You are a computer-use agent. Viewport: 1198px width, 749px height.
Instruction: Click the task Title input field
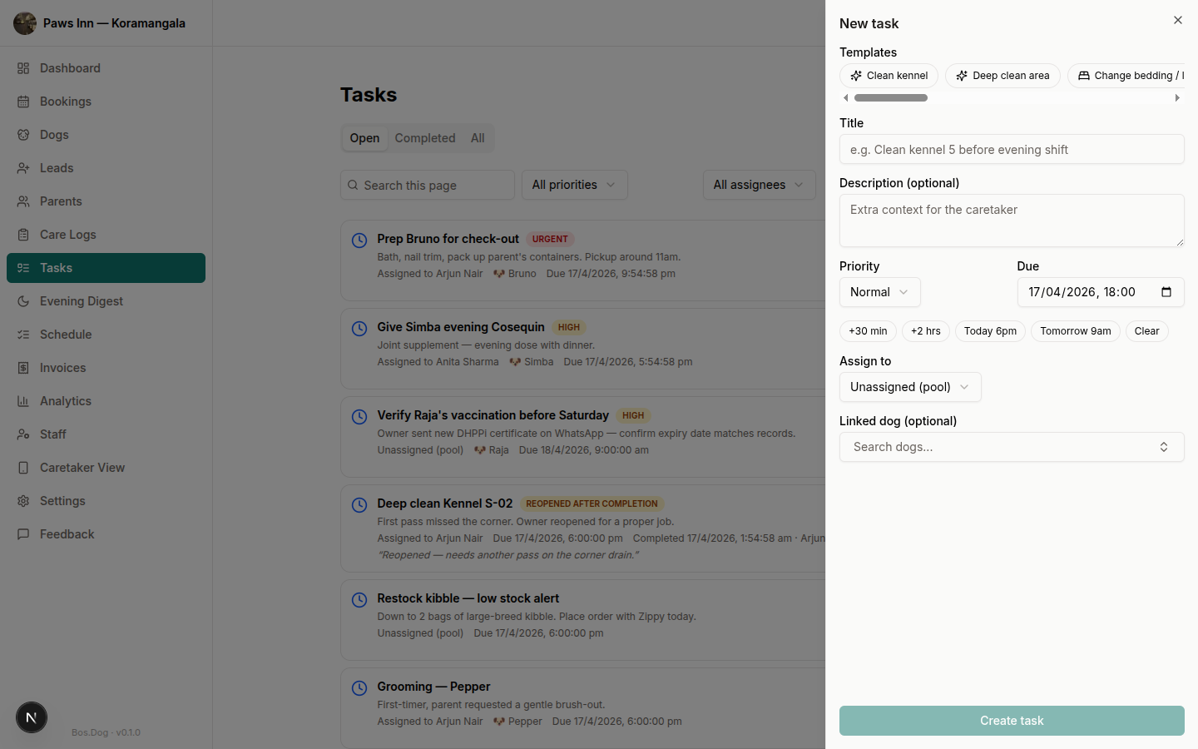(x=1012, y=149)
